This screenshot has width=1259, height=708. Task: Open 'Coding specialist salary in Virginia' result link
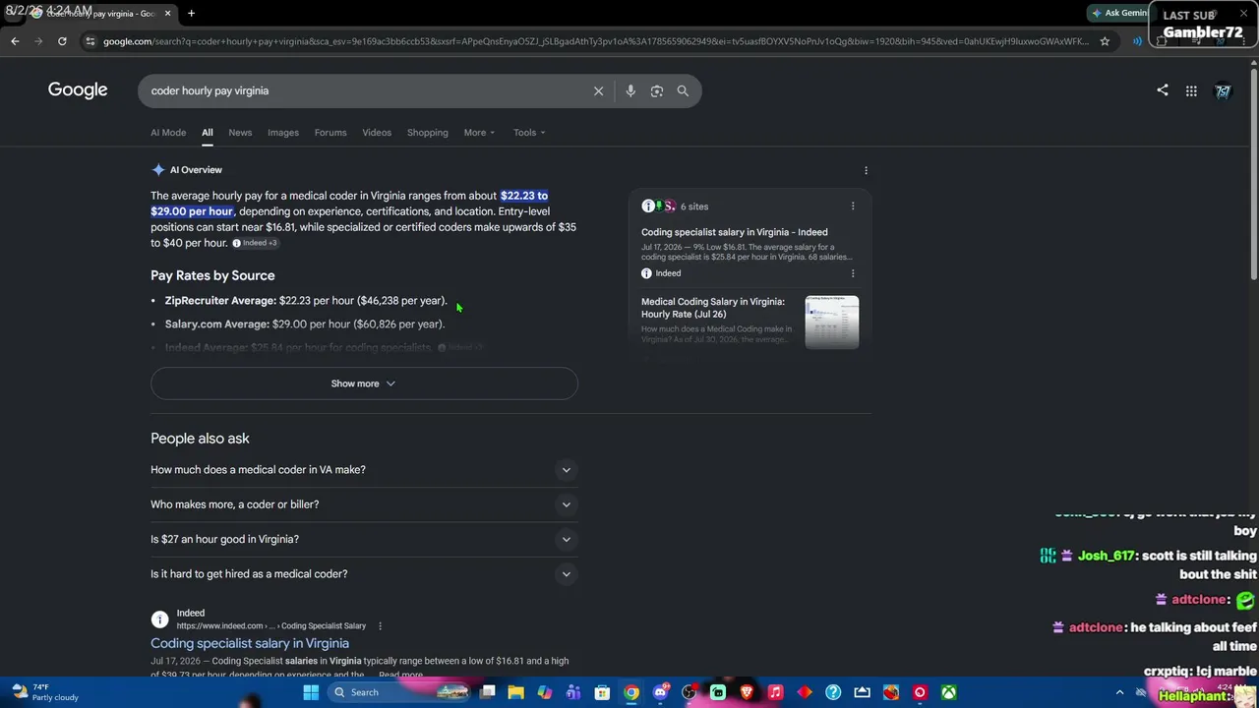click(250, 643)
